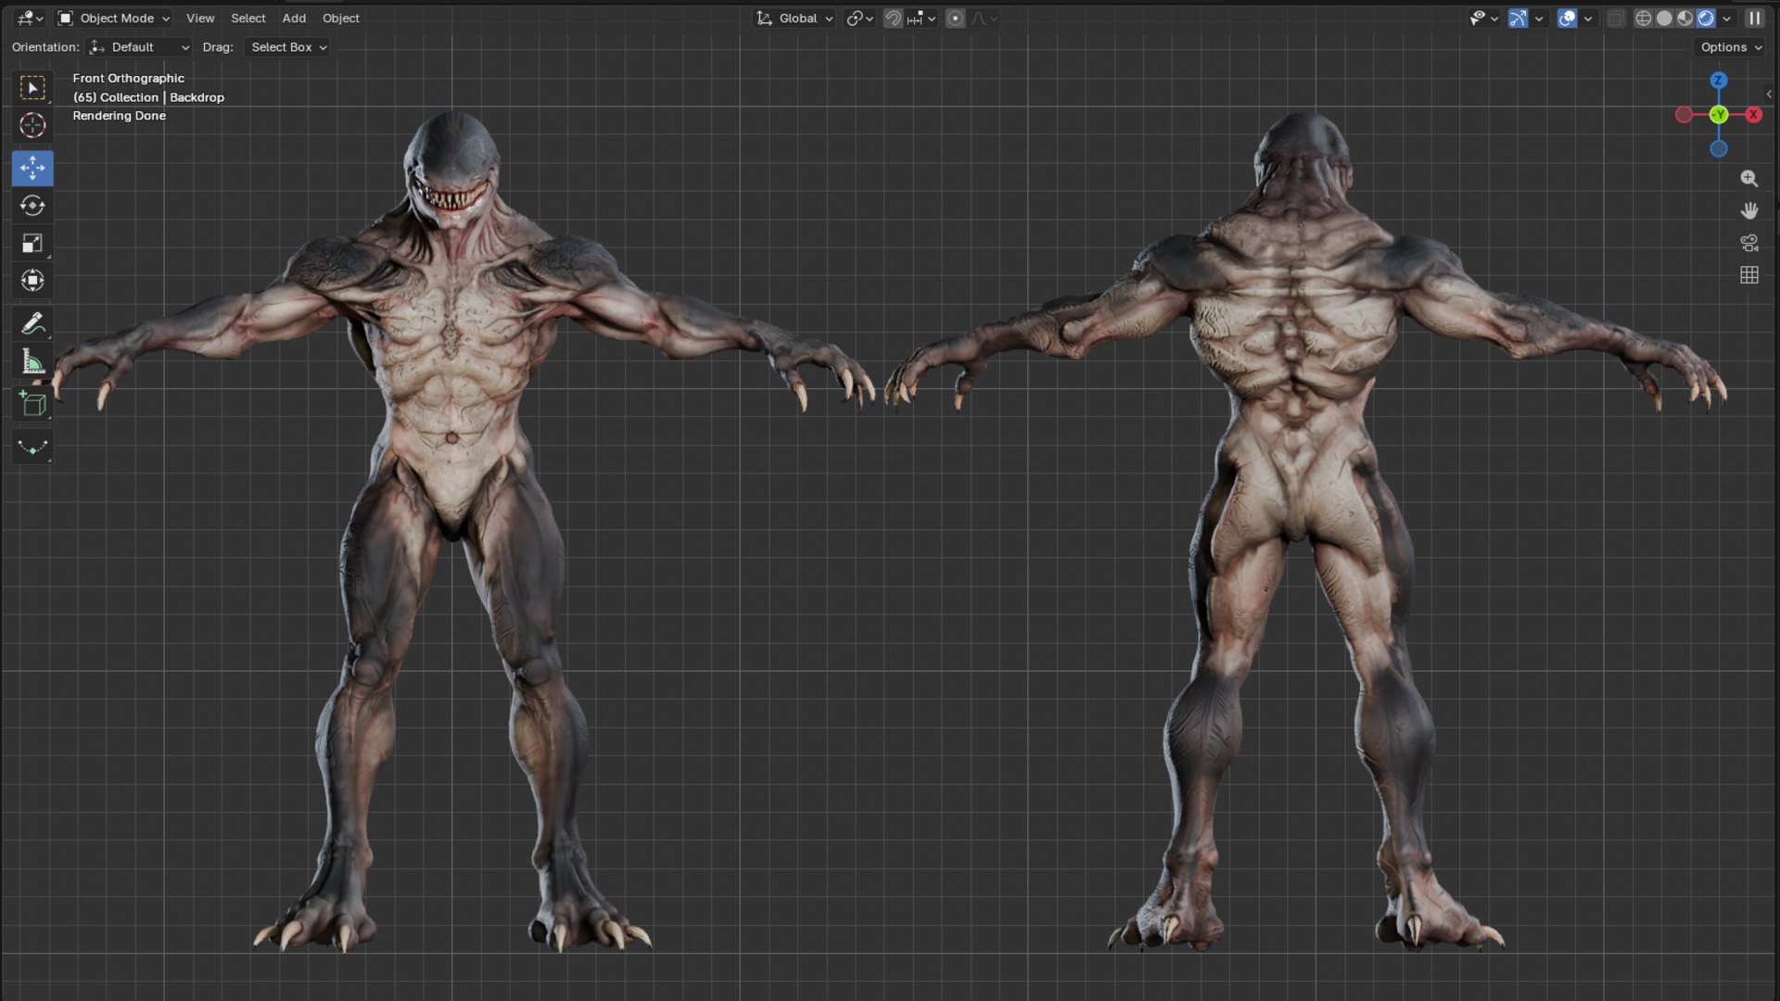Switch to solid viewport shading
This screenshot has height=1001, width=1780.
pos(1664,19)
